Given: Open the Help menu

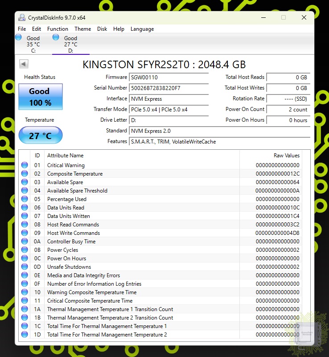Looking at the screenshot, I should pyautogui.click(x=119, y=29).
